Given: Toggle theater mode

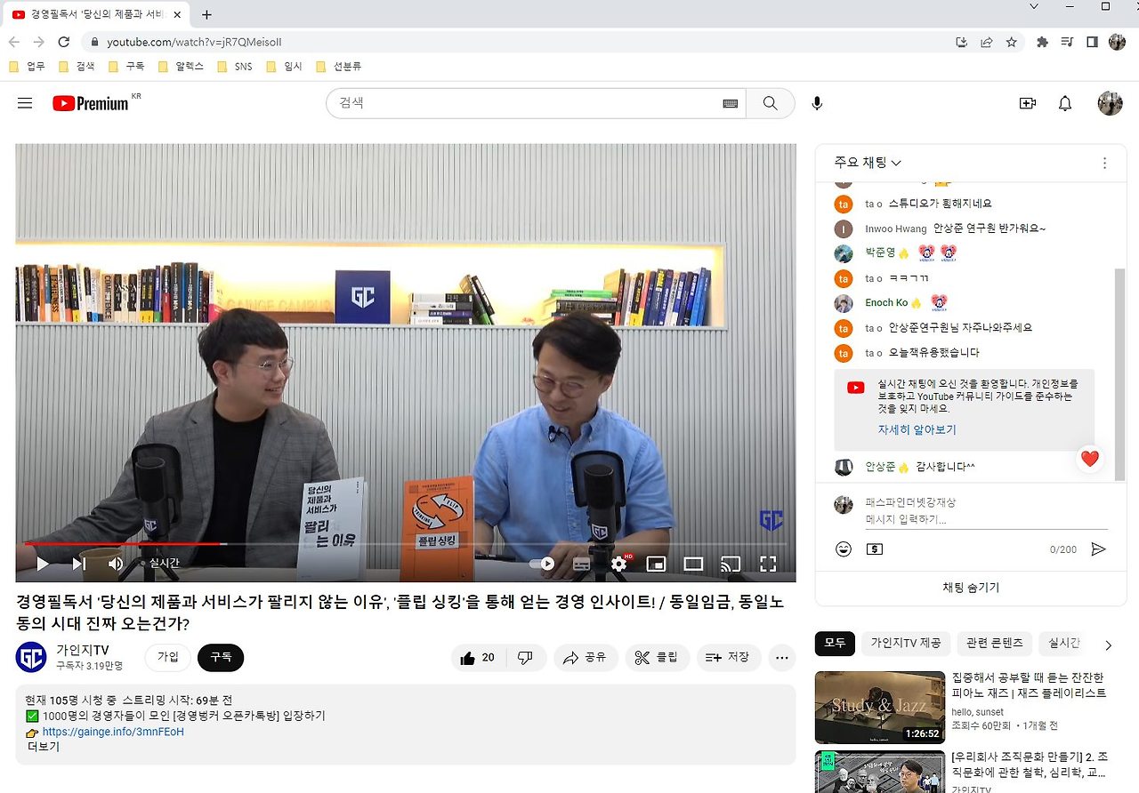Looking at the screenshot, I should point(693,563).
